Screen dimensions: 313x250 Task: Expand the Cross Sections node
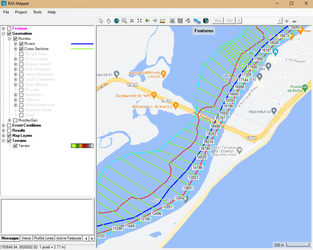tap(16, 49)
